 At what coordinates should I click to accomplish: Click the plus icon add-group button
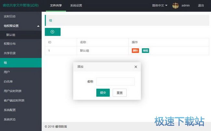click(53, 32)
